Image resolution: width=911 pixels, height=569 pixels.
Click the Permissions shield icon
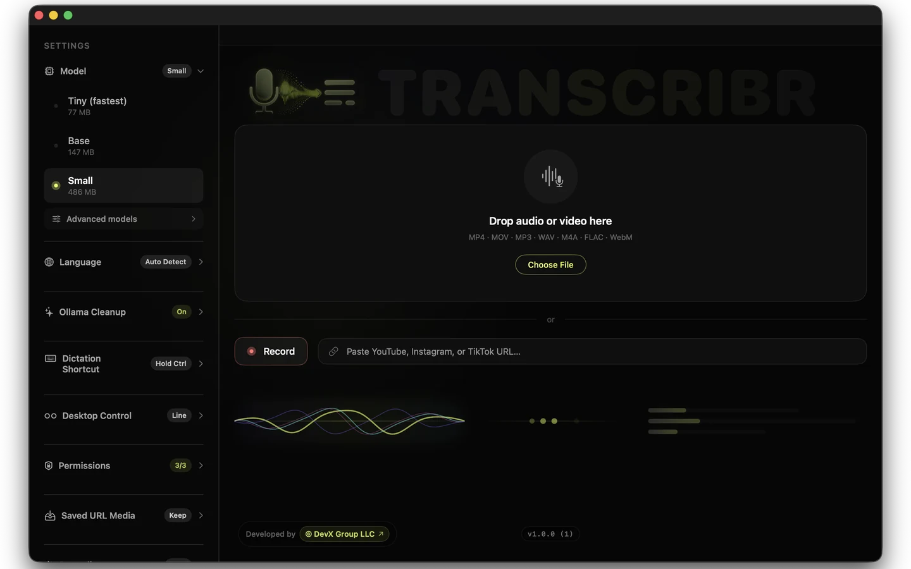click(x=49, y=465)
